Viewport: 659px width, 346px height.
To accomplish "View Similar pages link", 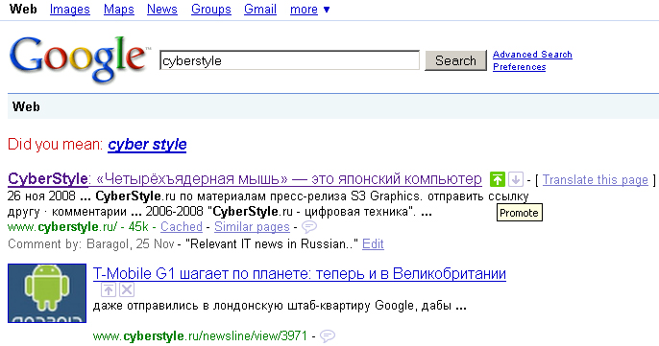I will pos(252,227).
